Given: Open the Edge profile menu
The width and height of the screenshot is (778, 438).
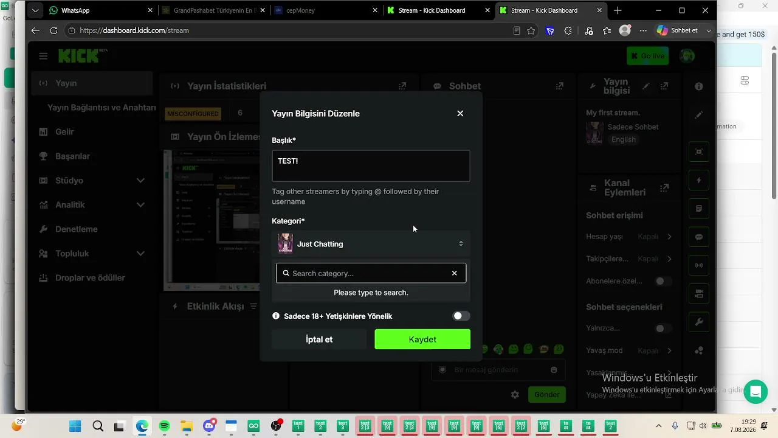Looking at the screenshot, I should (x=625, y=30).
